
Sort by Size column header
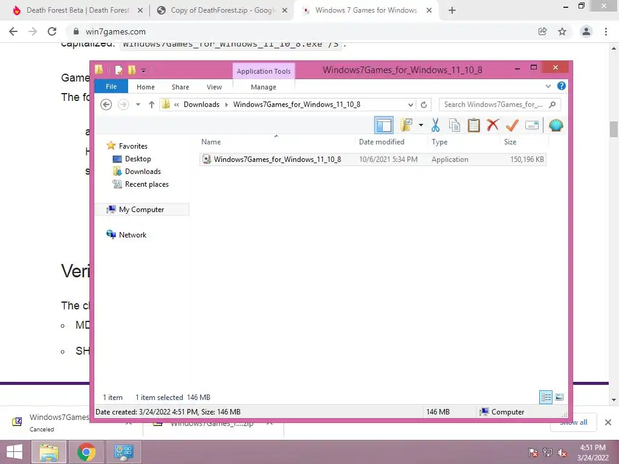coord(510,141)
